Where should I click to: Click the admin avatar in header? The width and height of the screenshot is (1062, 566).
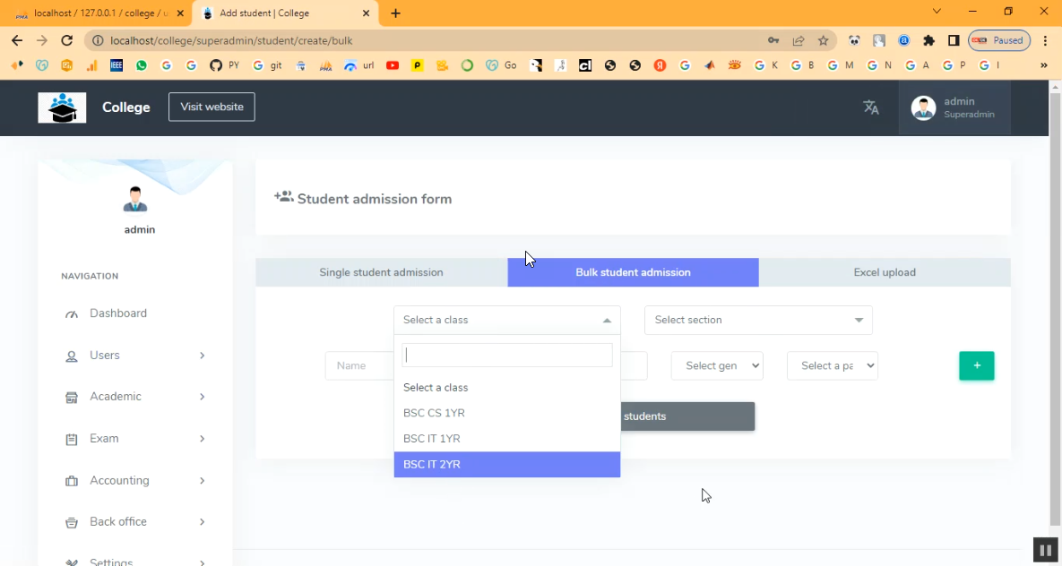(x=923, y=107)
